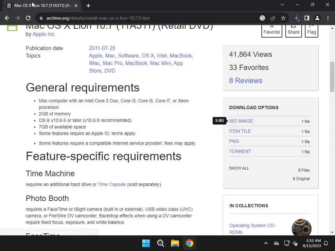Click the muted volume tray icon
Screen dimensions: 335x251
pos(295,243)
